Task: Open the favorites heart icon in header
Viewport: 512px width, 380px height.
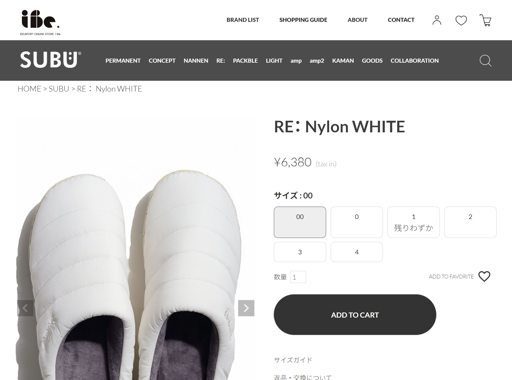Action: (x=461, y=20)
